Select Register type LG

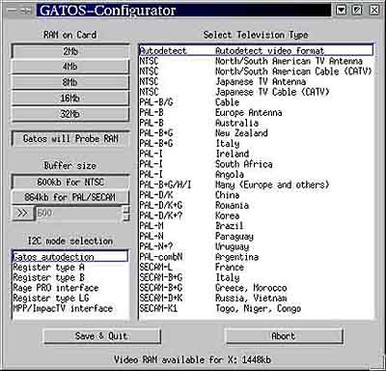pos(69,299)
